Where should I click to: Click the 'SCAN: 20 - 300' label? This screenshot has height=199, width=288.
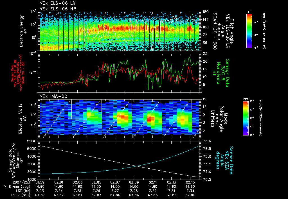tap(215, 31)
